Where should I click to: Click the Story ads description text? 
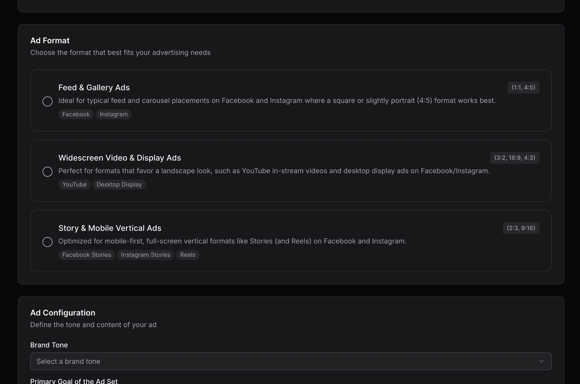(x=232, y=241)
